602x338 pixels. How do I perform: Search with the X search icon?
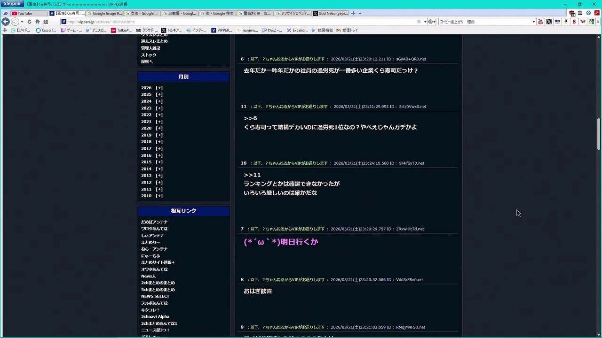pyautogui.click(x=549, y=22)
